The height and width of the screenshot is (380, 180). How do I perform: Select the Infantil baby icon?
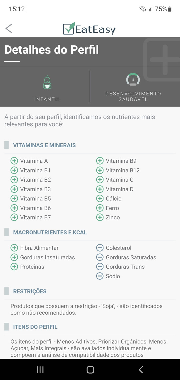tap(47, 82)
